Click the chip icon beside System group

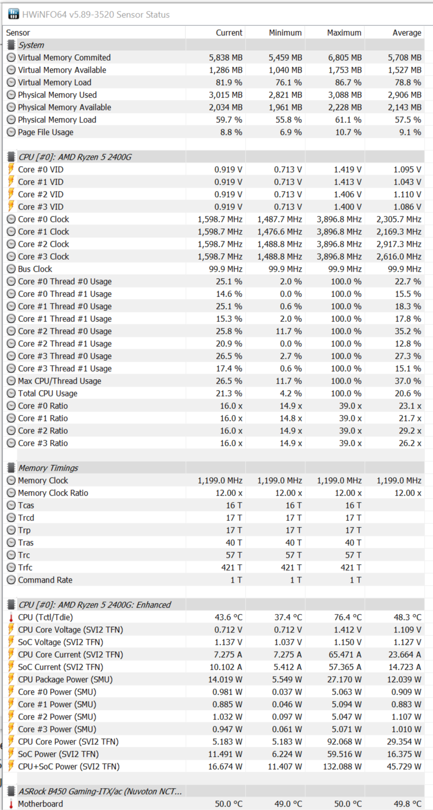click(11, 45)
